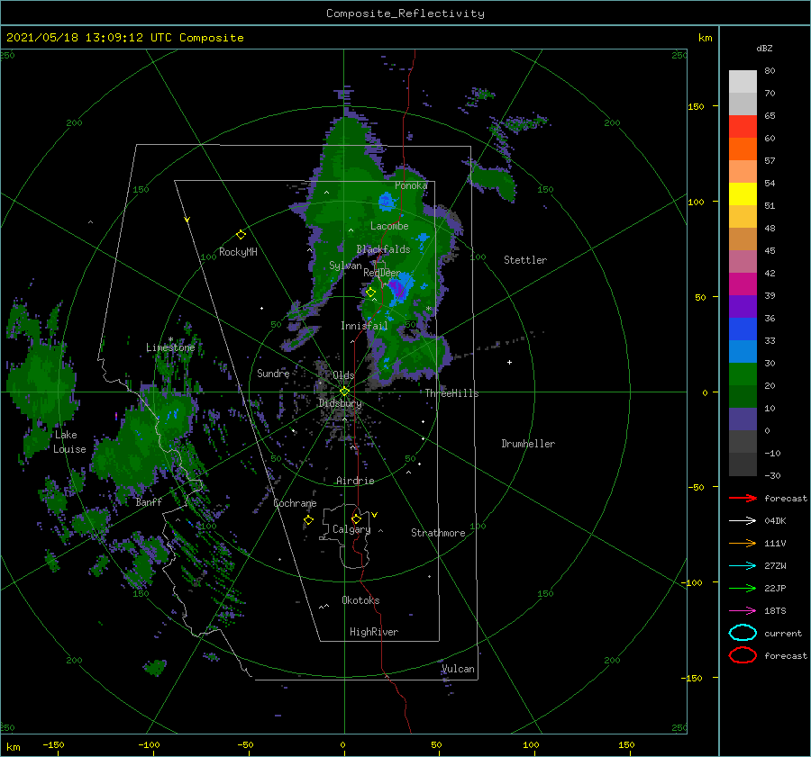Click the yellow diamond marker near RockyMH
811x757 pixels.
click(241, 235)
